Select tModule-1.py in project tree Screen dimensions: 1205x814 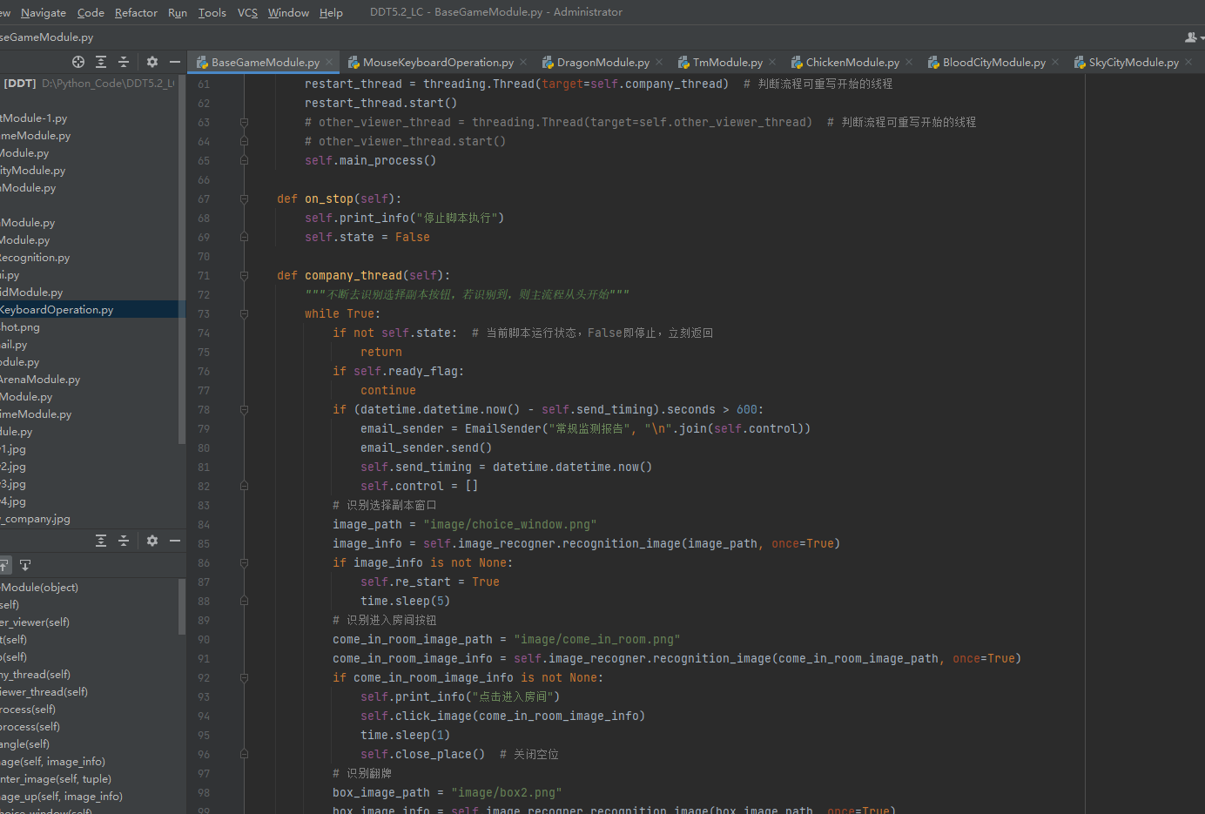coord(34,118)
